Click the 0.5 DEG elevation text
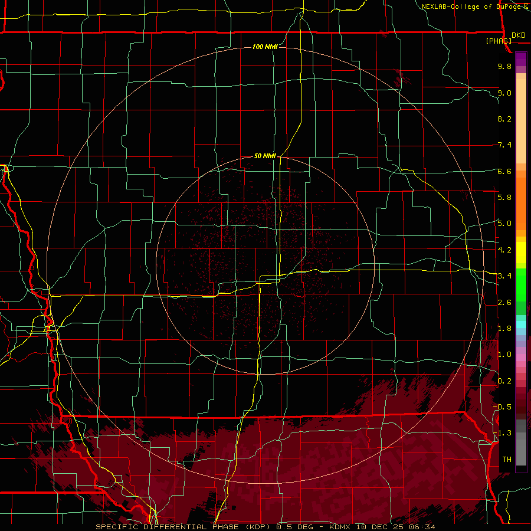531x531 pixels. 296,527
